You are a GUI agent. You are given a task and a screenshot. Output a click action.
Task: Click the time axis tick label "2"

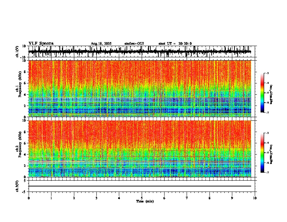[x=74, y=198]
